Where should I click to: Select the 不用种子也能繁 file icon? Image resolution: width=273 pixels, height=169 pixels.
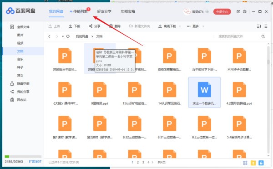pos(239,56)
